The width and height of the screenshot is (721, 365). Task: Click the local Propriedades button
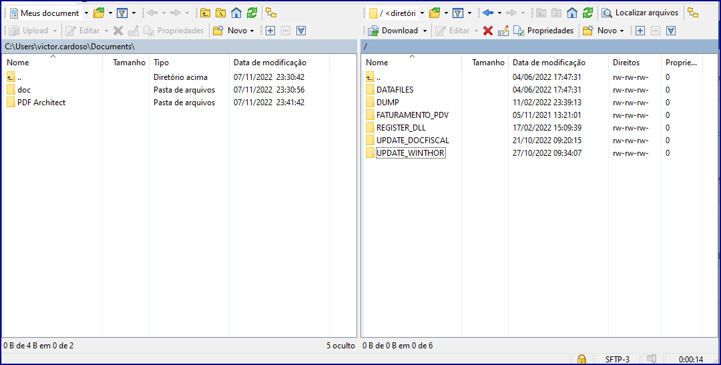point(174,31)
